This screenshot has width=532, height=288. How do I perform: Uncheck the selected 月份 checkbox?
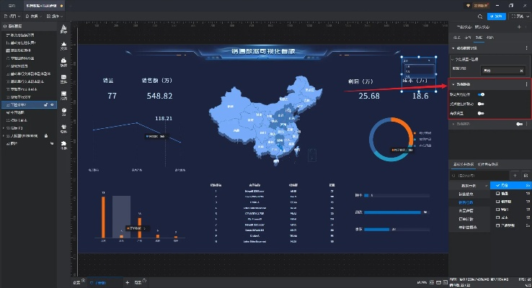(x=497, y=185)
